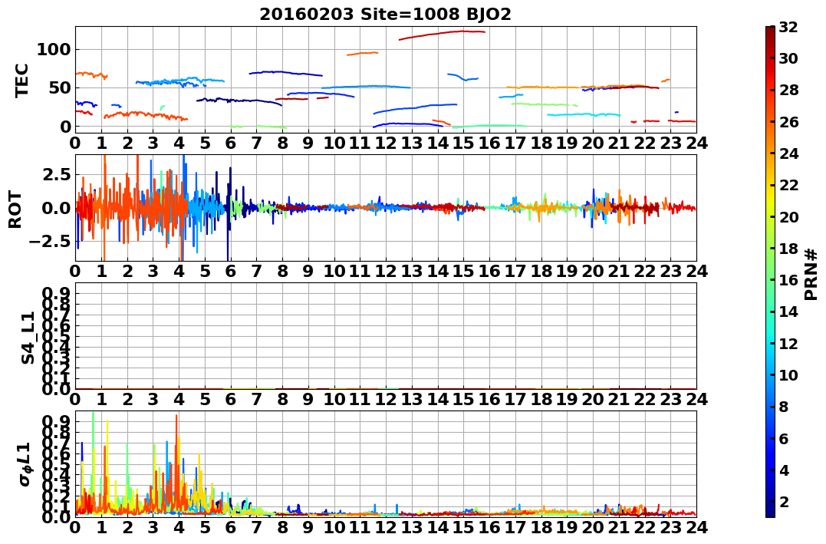Click the TEC axis tick value 50
The image size is (826, 544).
[x=59, y=88]
